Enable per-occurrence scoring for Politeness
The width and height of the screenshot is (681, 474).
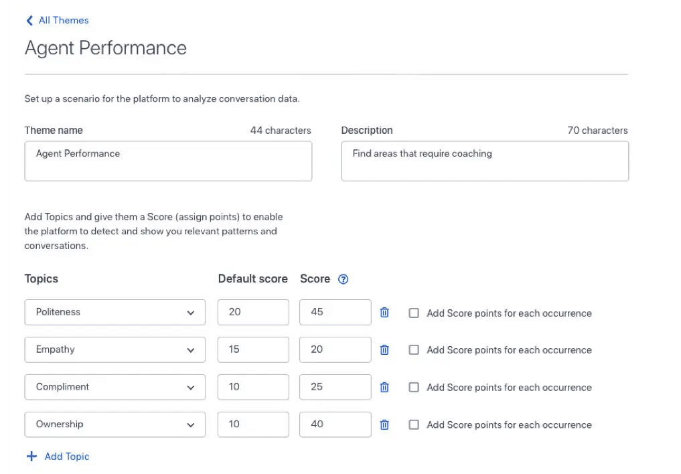click(x=414, y=313)
